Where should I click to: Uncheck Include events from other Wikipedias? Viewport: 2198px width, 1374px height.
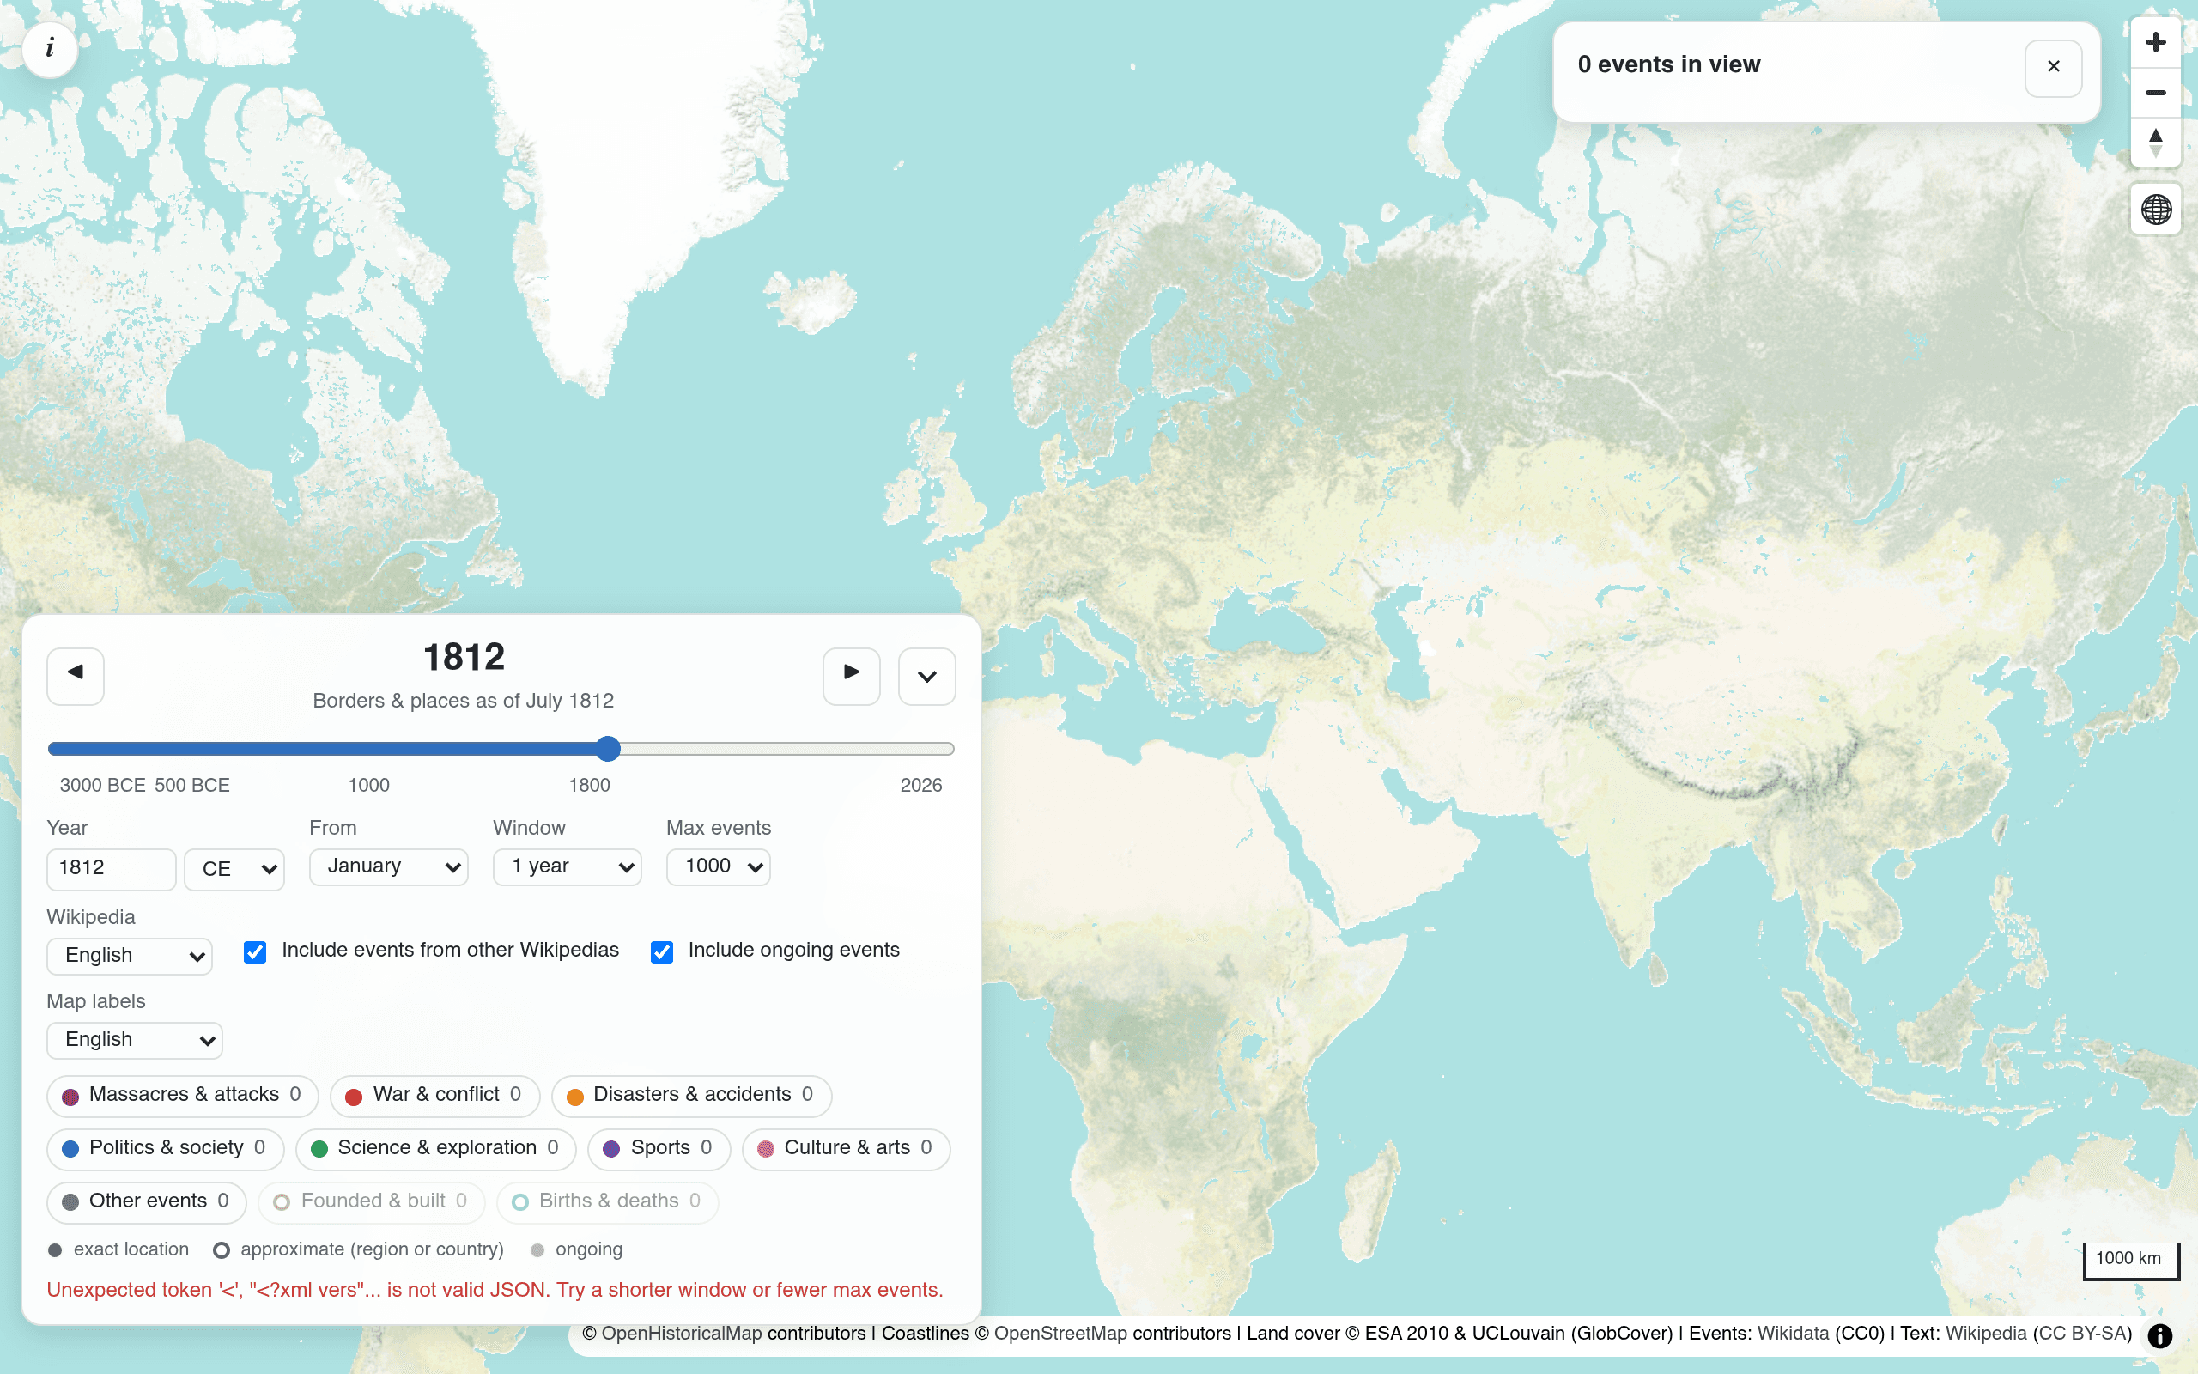click(x=255, y=951)
